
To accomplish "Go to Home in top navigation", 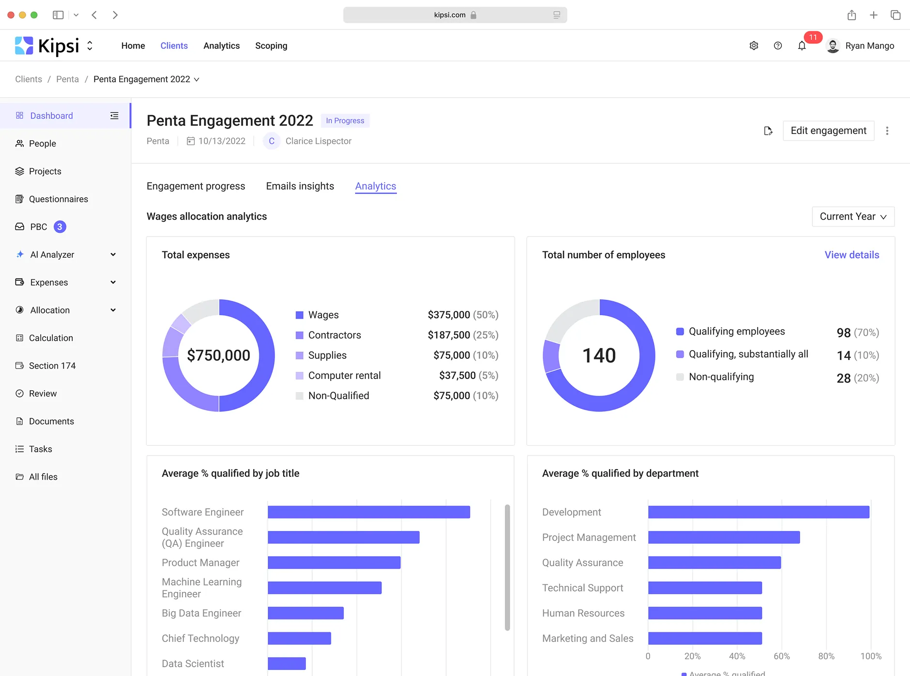I will point(133,45).
